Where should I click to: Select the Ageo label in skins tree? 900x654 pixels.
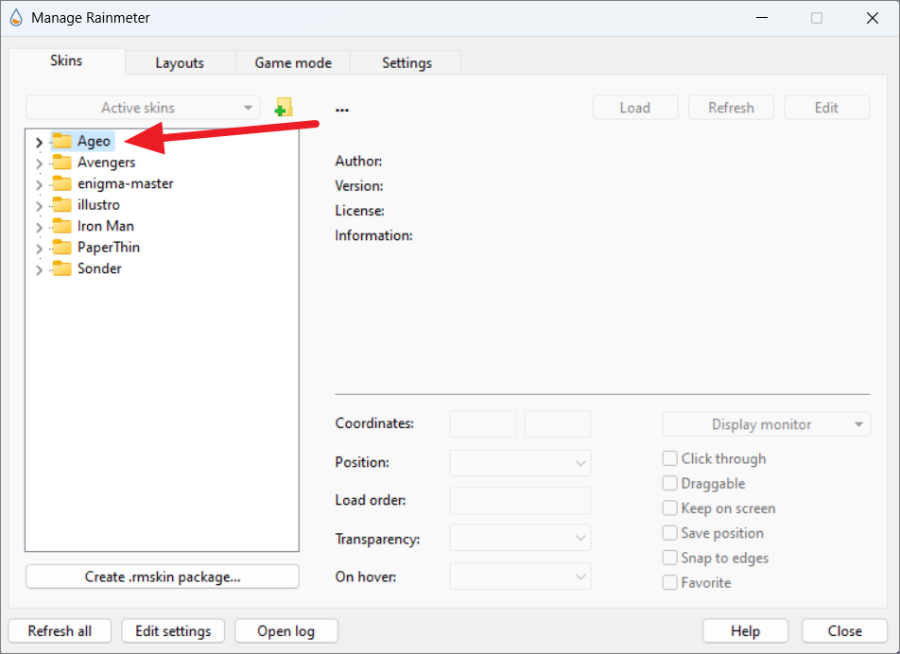point(95,141)
